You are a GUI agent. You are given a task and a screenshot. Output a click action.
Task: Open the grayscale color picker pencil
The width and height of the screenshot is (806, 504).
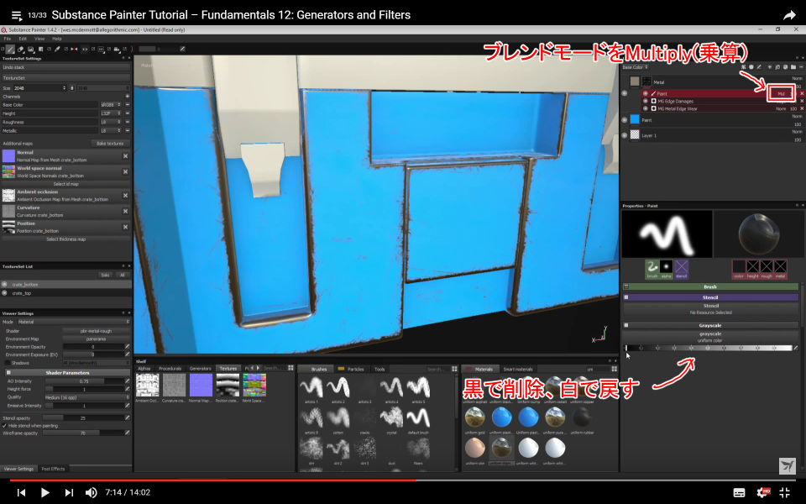(x=796, y=348)
